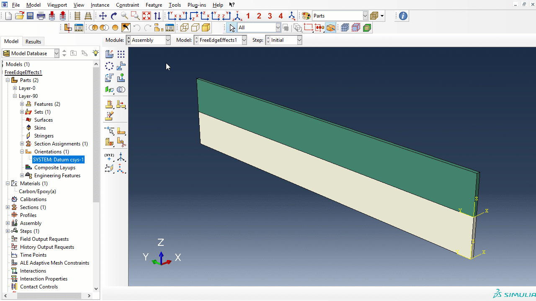Select the Magnify View tool
536x301 pixels.
point(125,16)
